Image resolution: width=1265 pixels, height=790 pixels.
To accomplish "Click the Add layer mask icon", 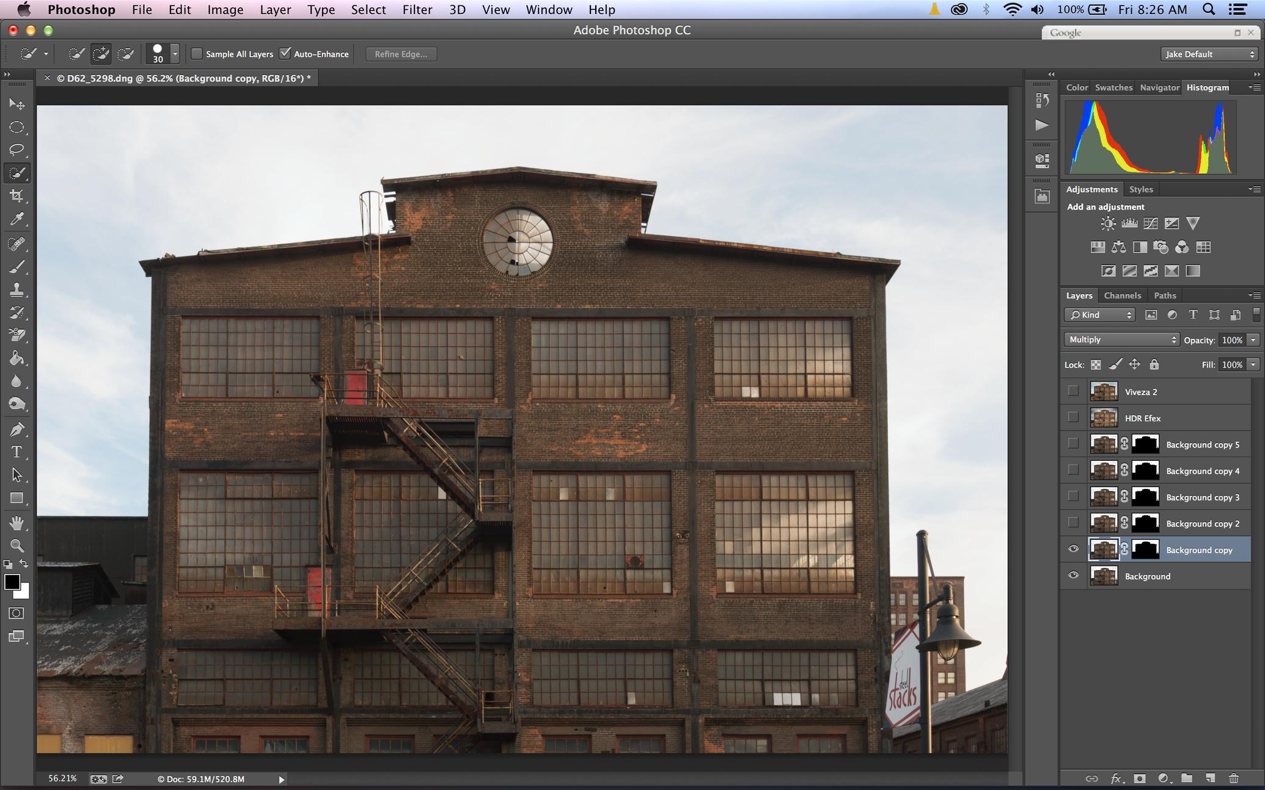I will (1139, 778).
